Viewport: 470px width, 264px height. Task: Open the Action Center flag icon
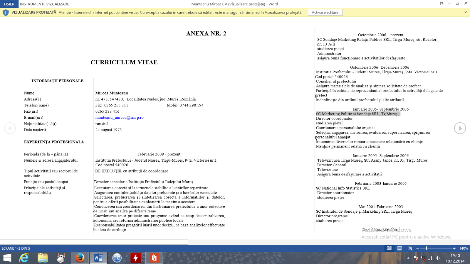coord(415,258)
